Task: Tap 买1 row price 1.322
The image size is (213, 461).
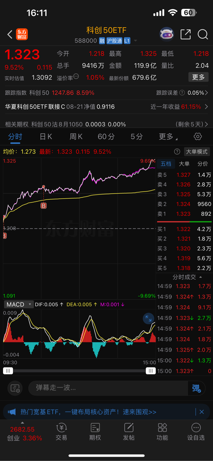Action: tap(183, 229)
